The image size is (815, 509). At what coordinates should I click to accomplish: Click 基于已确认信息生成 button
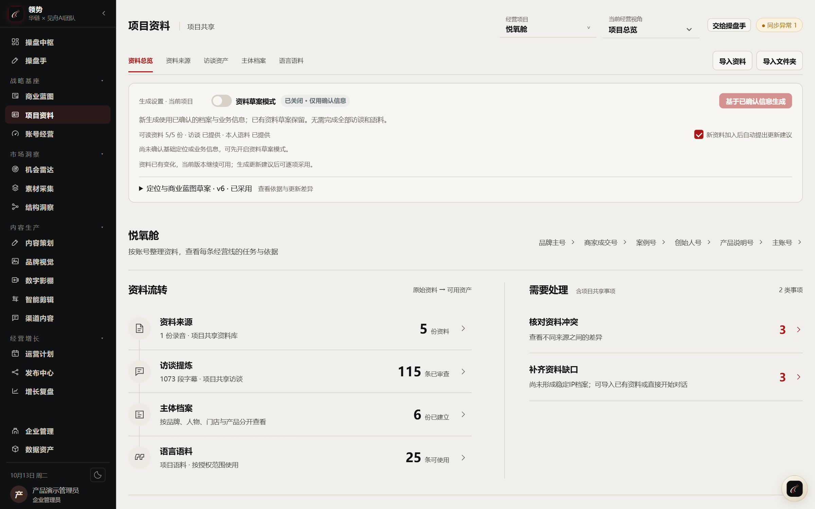coord(755,101)
